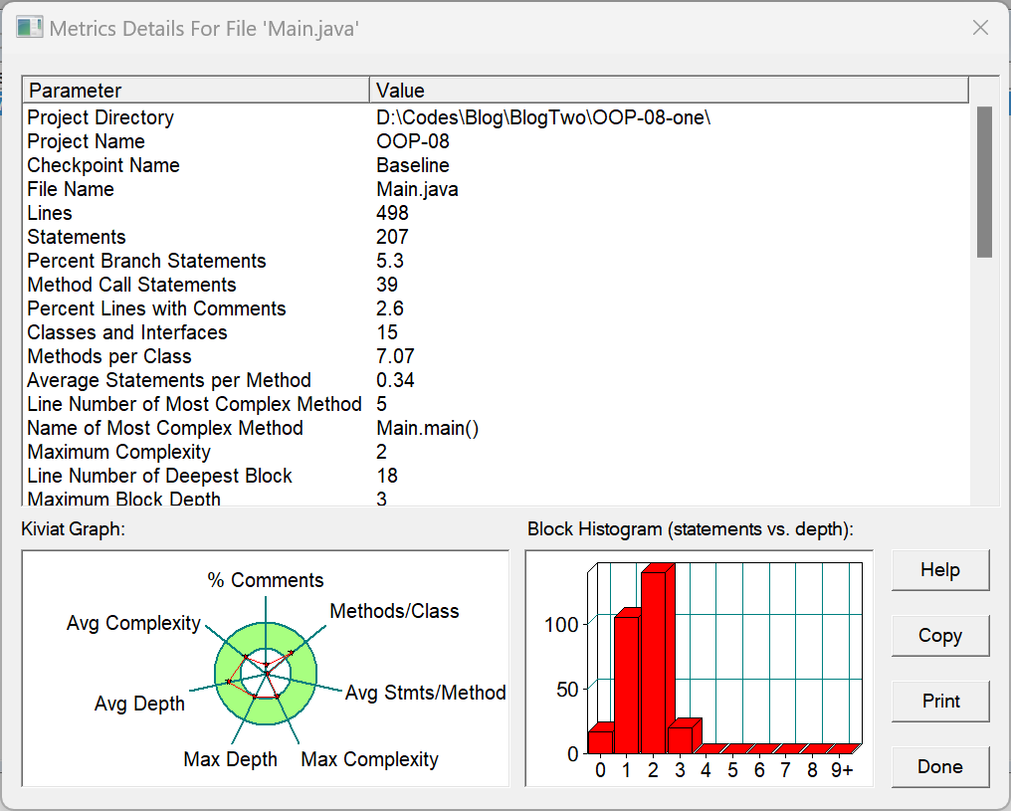Select the Project Directory row

click(496, 117)
